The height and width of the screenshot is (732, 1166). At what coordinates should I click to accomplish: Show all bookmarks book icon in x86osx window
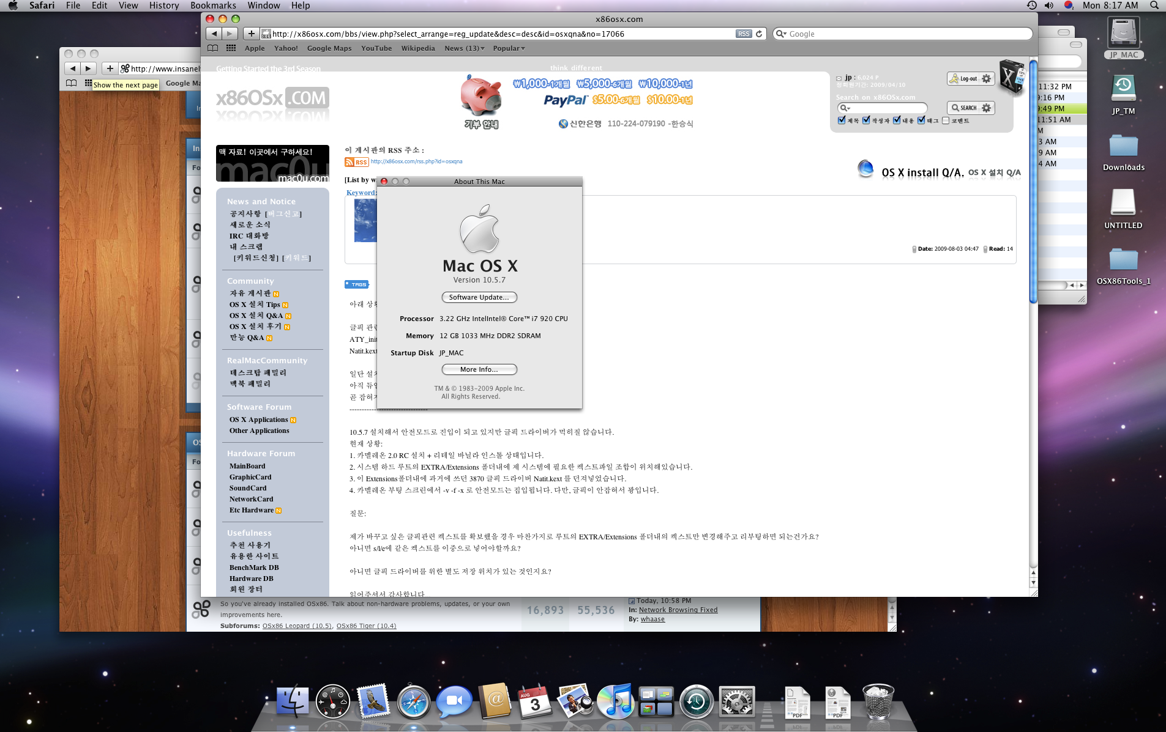212,48
